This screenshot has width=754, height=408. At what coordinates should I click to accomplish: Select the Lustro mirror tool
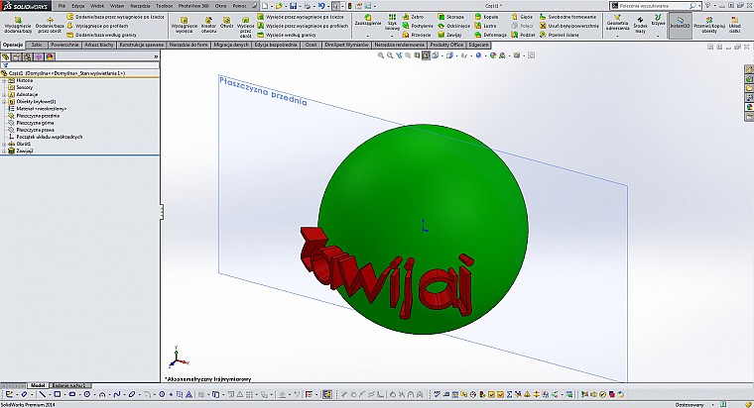pyautogui.click(x=486, y=26)
